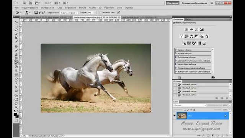Screen dimensions: 245x138
Task: Toggle Quick Mask mode in toolbox
Action: (16, 120)
